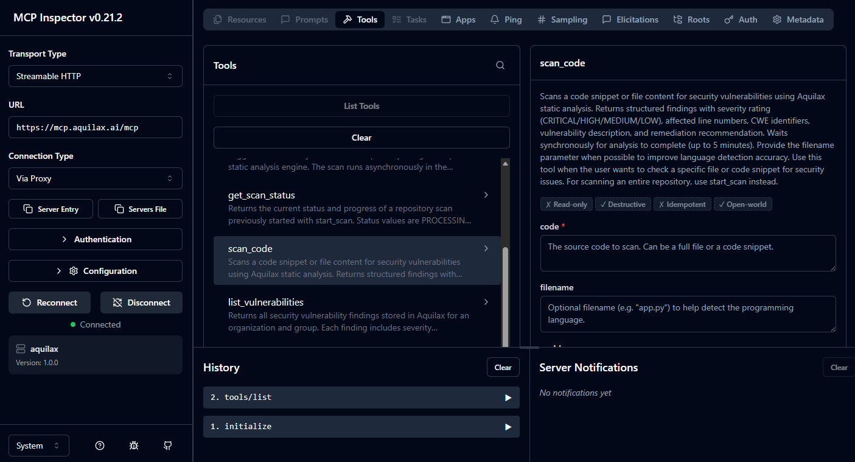Viewport: 855px width, 462px height.
Task: Open the Resources tab
Action: point(240,19)
